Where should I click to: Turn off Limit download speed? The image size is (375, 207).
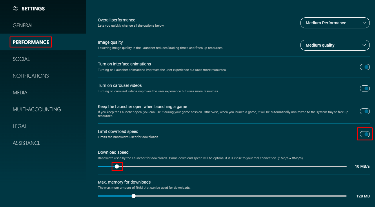pyautogui.click(x=365, y=134)
